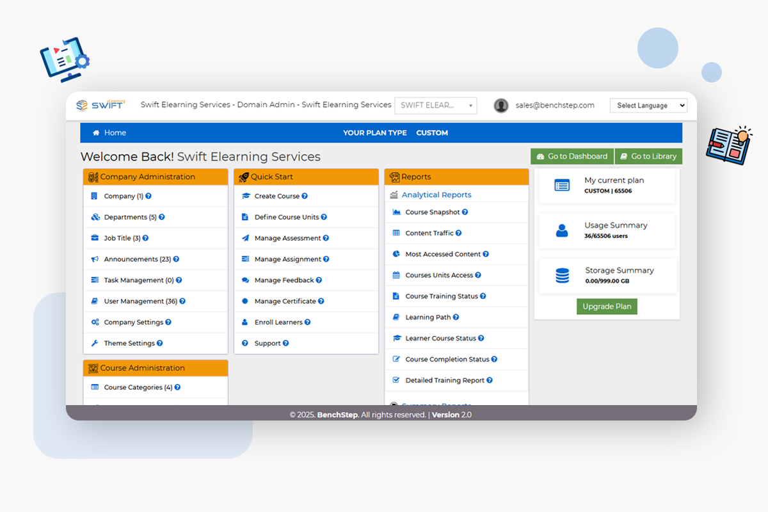Open the Departments (5) link
Screen dimensions: 768x512
tap(131, 218)
